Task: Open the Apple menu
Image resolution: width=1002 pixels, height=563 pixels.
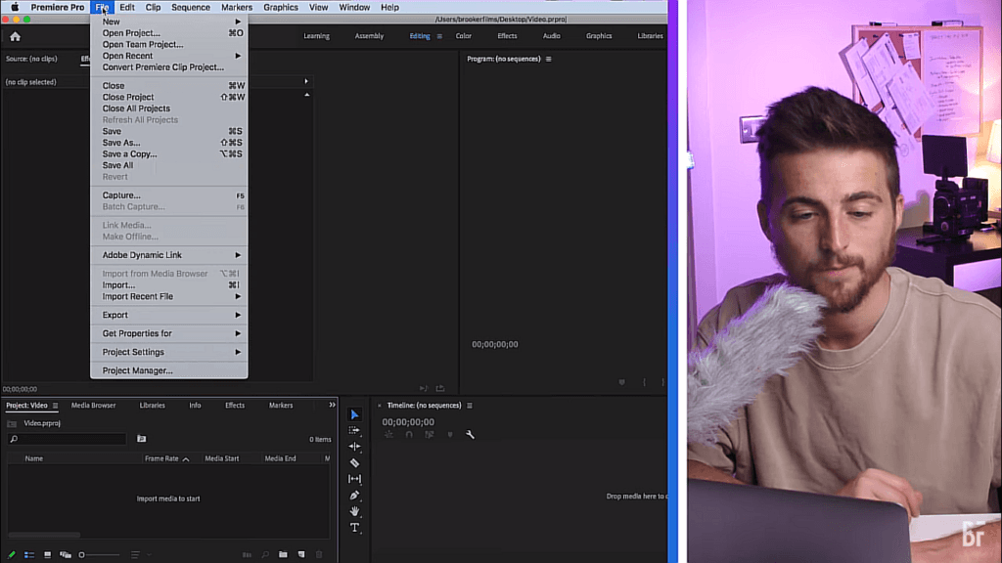Action: [x=15, y=7]
